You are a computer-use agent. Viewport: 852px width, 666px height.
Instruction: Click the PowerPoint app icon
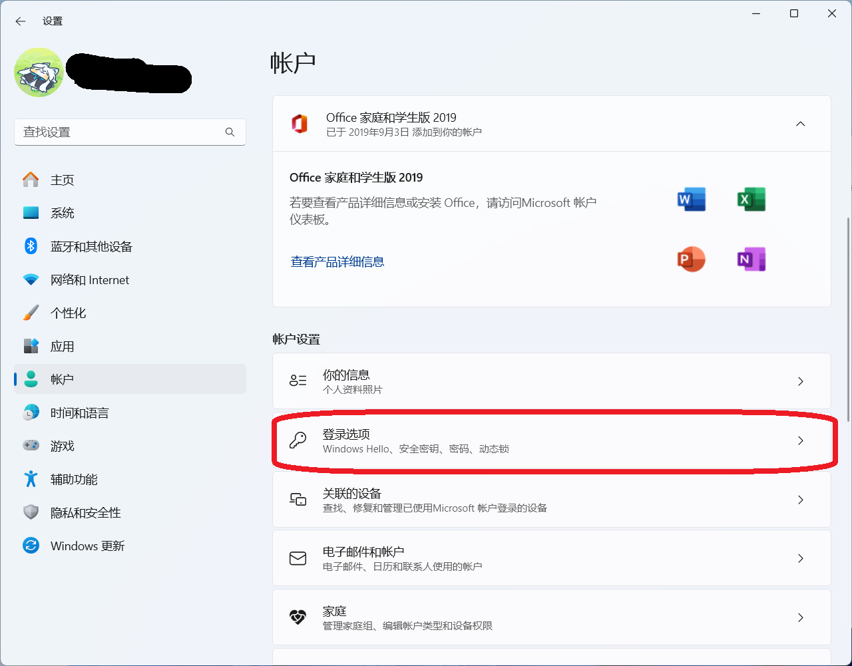(x=691, y=259)
